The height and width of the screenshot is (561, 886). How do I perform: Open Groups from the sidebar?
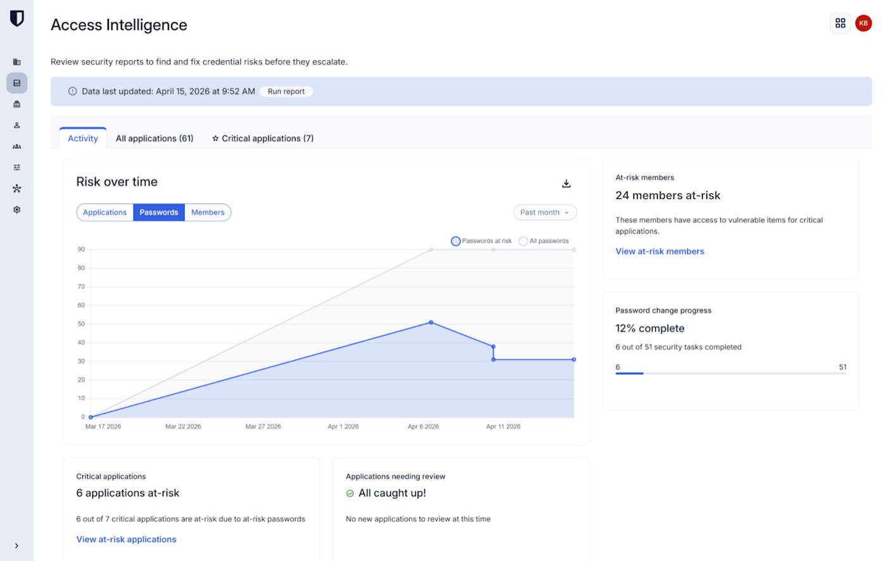click(x=16, y=146)
